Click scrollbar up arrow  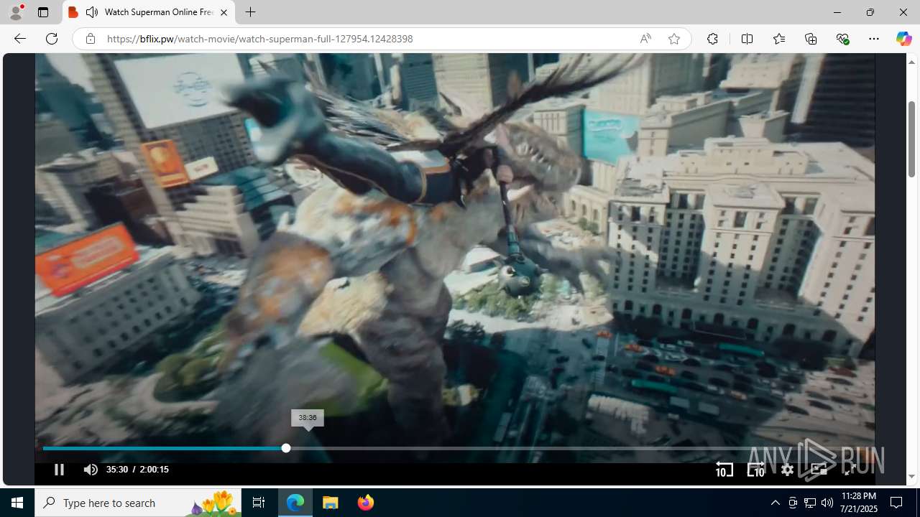point(911,62)
